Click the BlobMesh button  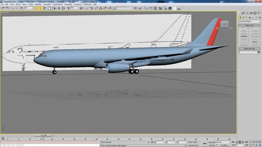(x=244, y=36)
